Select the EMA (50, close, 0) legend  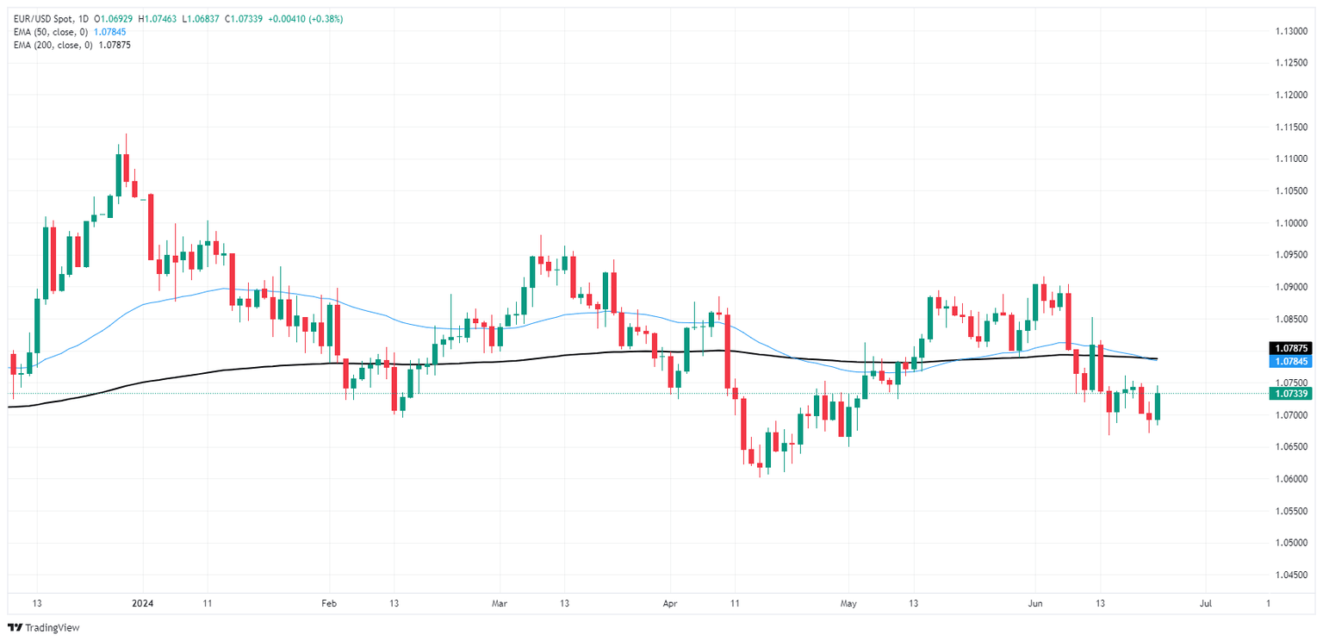51,32
